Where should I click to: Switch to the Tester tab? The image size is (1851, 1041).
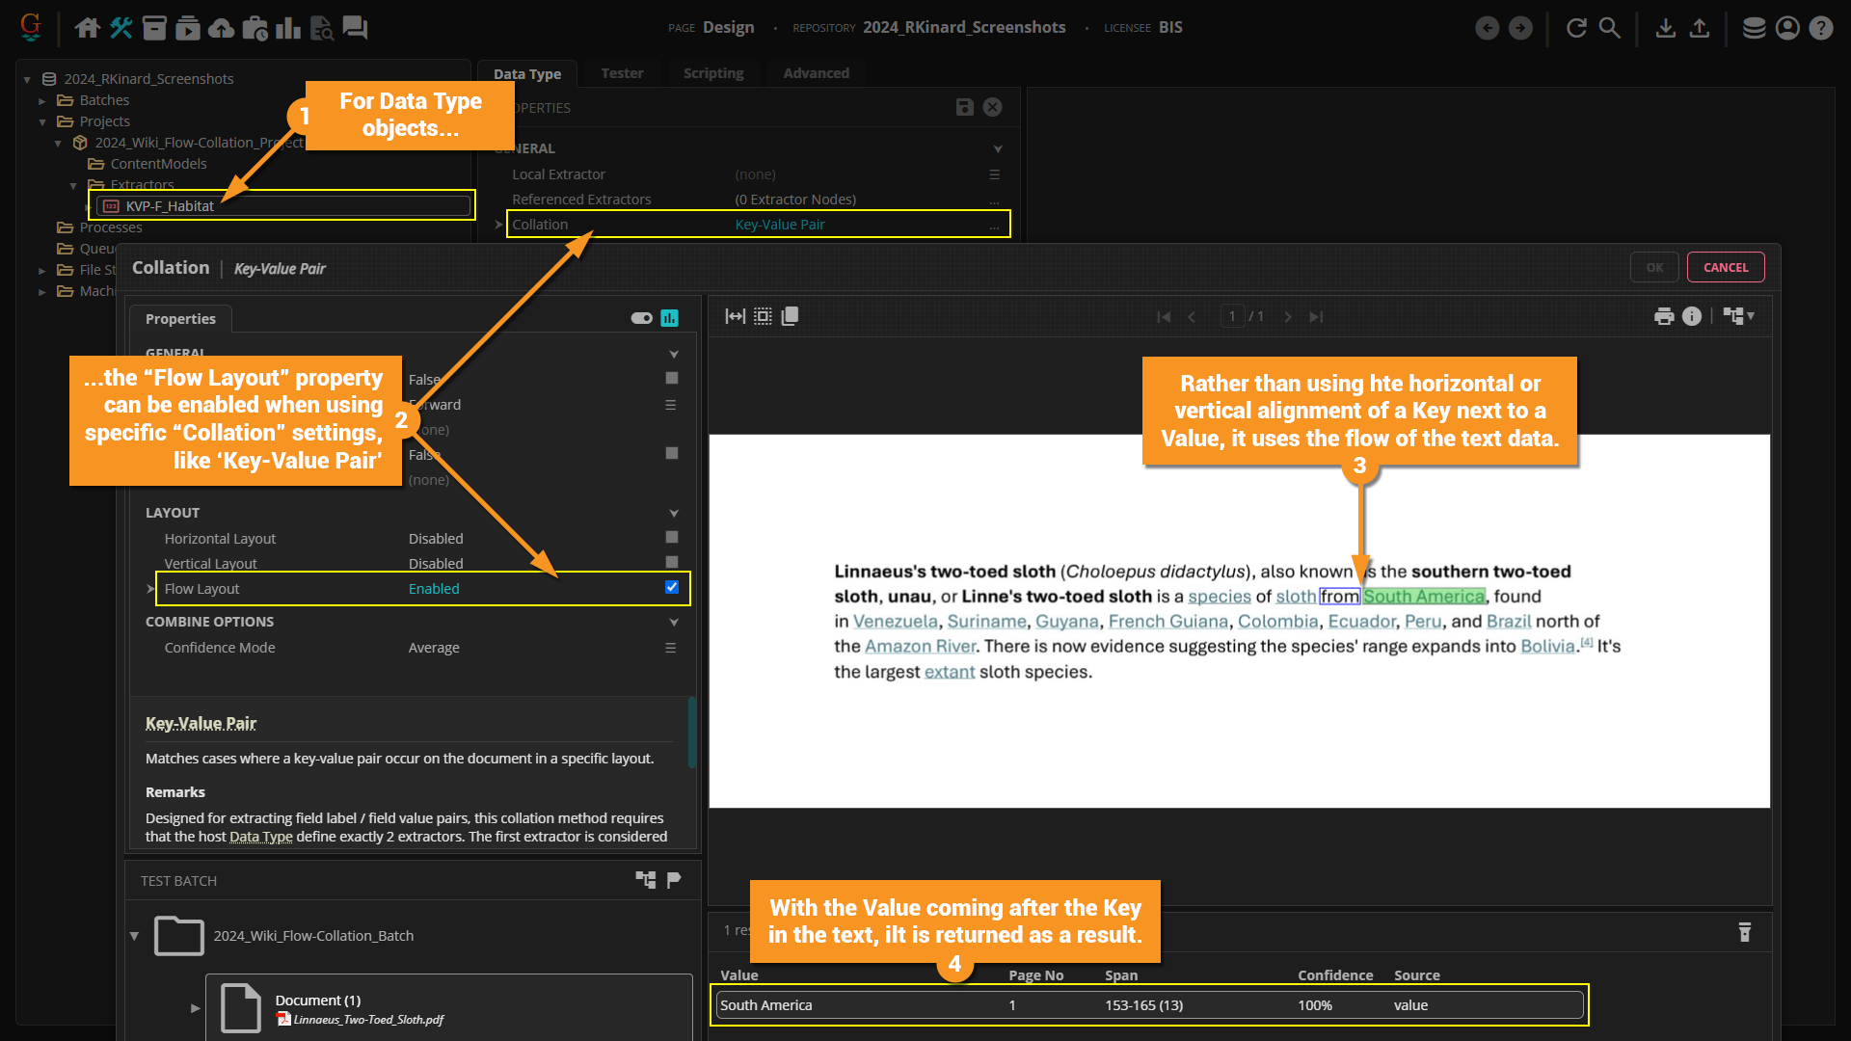622,73
